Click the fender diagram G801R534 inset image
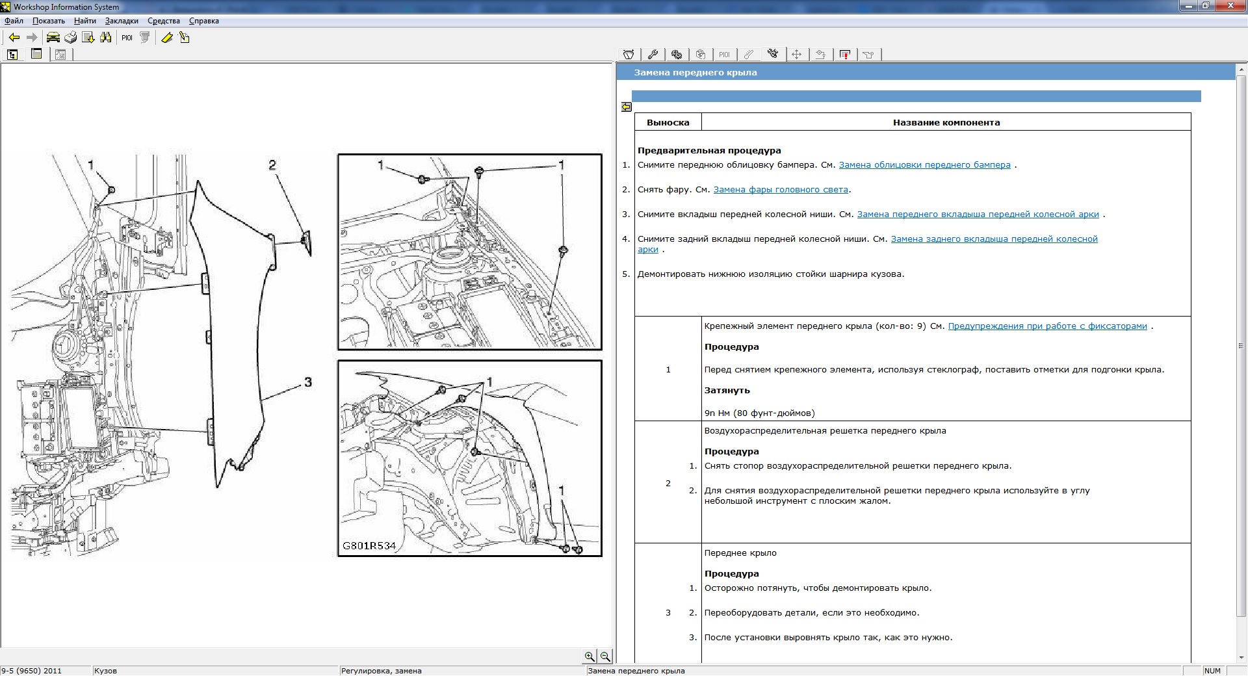1248x676 pixels. point(469,458)
